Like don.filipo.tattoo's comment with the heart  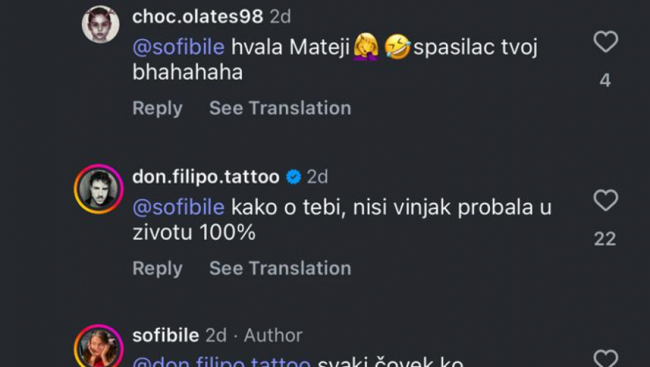coord(605,201)
